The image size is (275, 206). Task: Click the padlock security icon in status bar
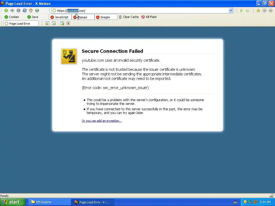point(272,196)
